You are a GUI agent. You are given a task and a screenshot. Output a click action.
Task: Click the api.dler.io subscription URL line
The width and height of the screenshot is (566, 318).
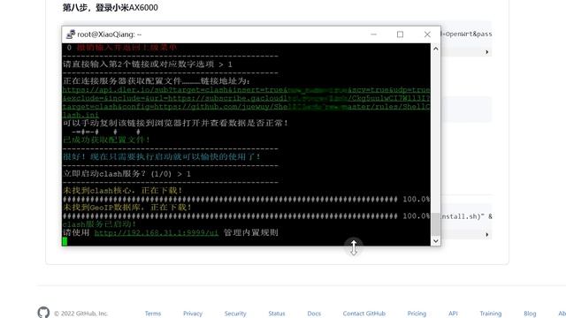(x=246, y=90)
